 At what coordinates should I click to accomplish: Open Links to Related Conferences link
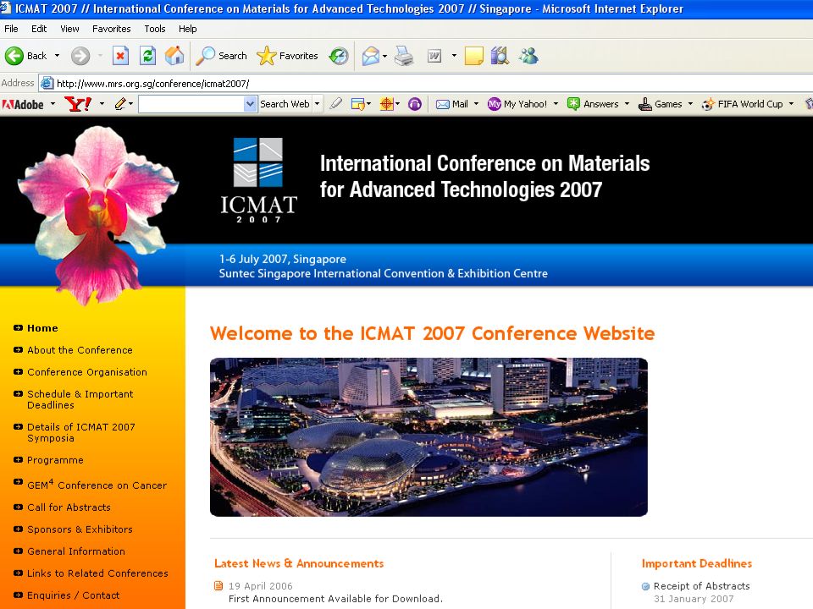[97, 573]
